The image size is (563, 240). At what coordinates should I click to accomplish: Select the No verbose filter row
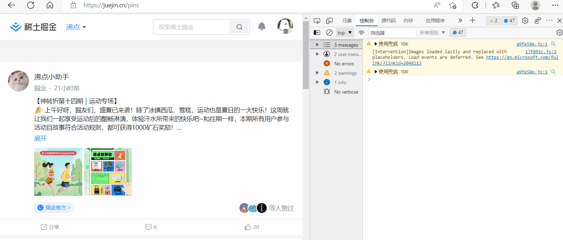click(336, 91)
